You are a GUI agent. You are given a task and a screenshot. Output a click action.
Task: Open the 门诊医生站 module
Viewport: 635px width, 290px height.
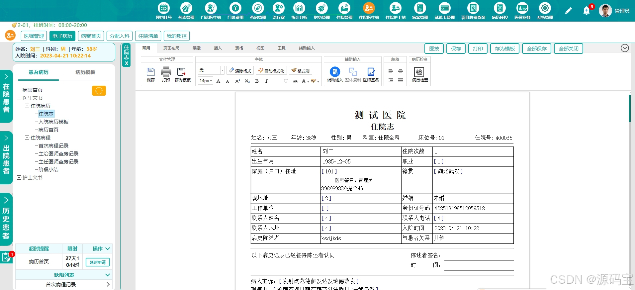coord(211,11)
